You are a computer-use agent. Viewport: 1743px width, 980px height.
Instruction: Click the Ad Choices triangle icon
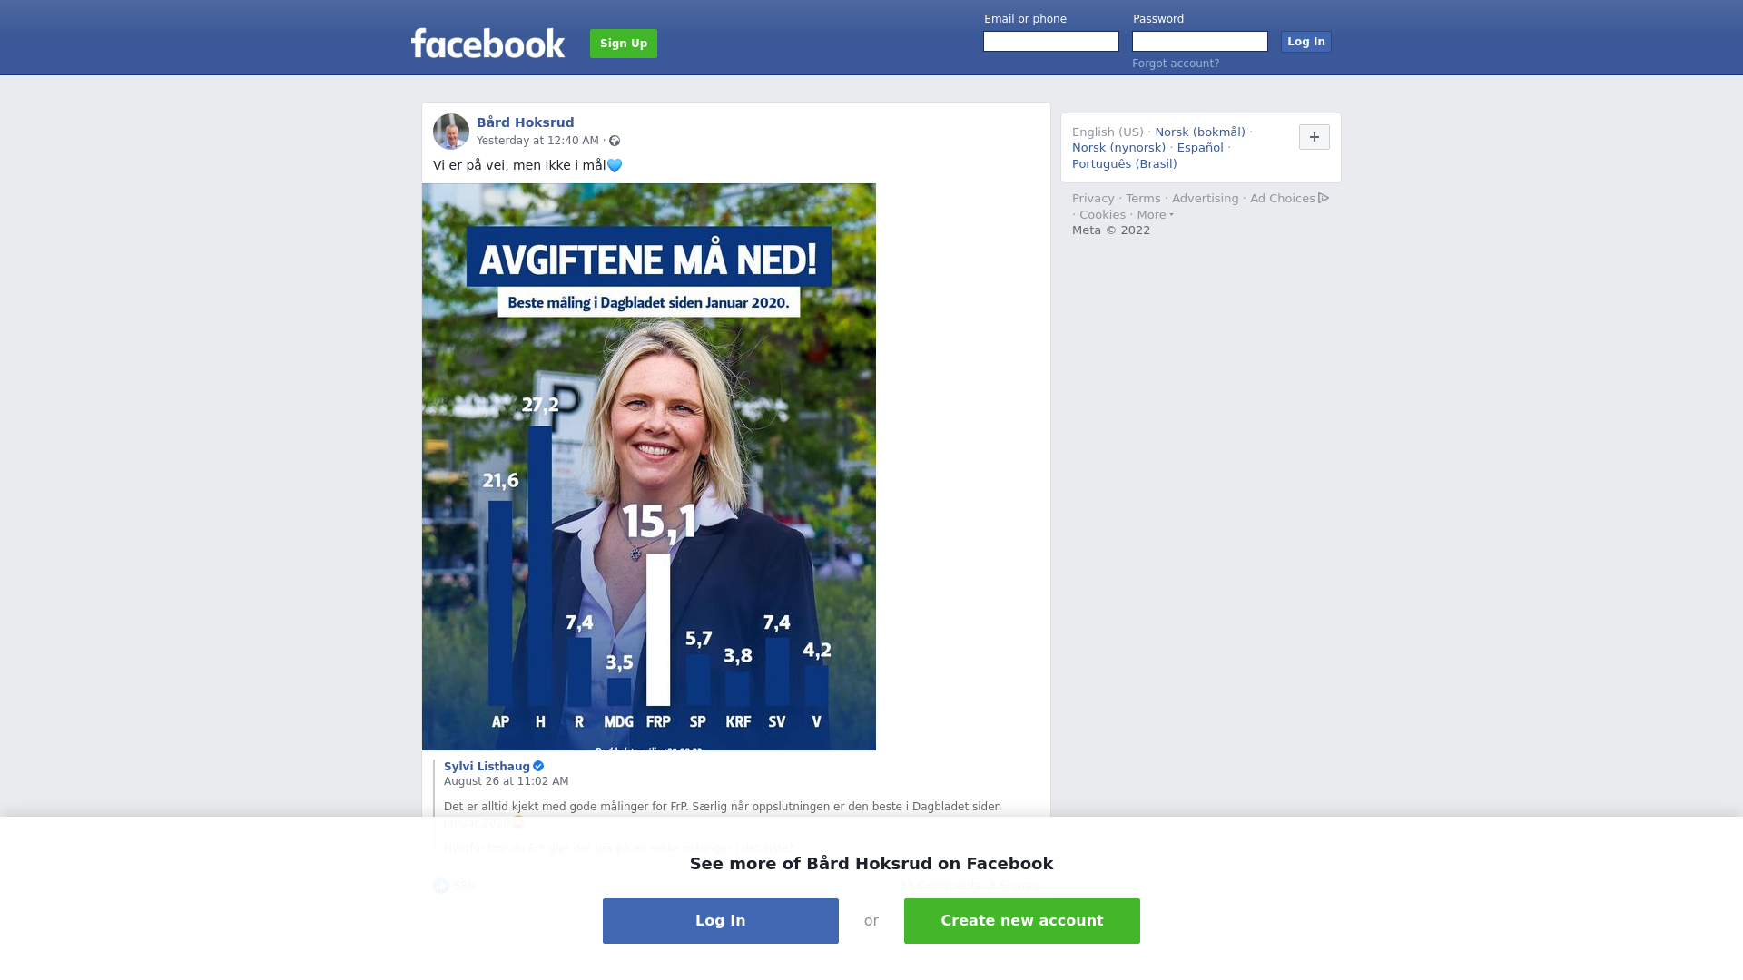coord(1324,198)
